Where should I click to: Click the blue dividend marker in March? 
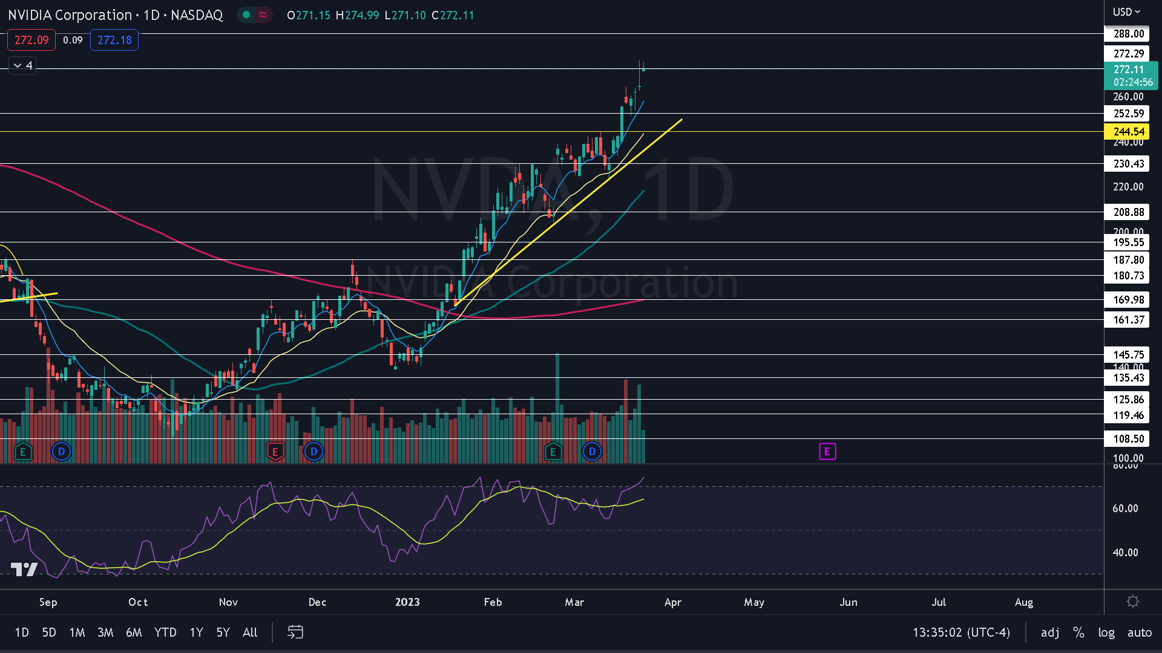592,452
